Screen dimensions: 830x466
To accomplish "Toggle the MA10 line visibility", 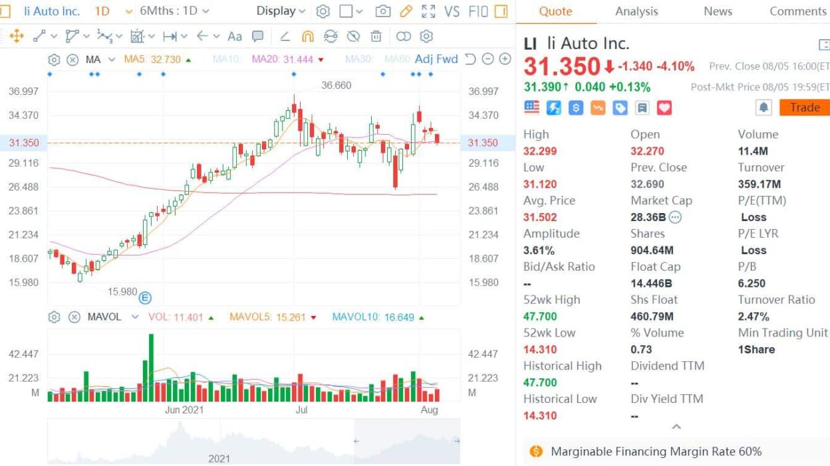I will point(226,59).
